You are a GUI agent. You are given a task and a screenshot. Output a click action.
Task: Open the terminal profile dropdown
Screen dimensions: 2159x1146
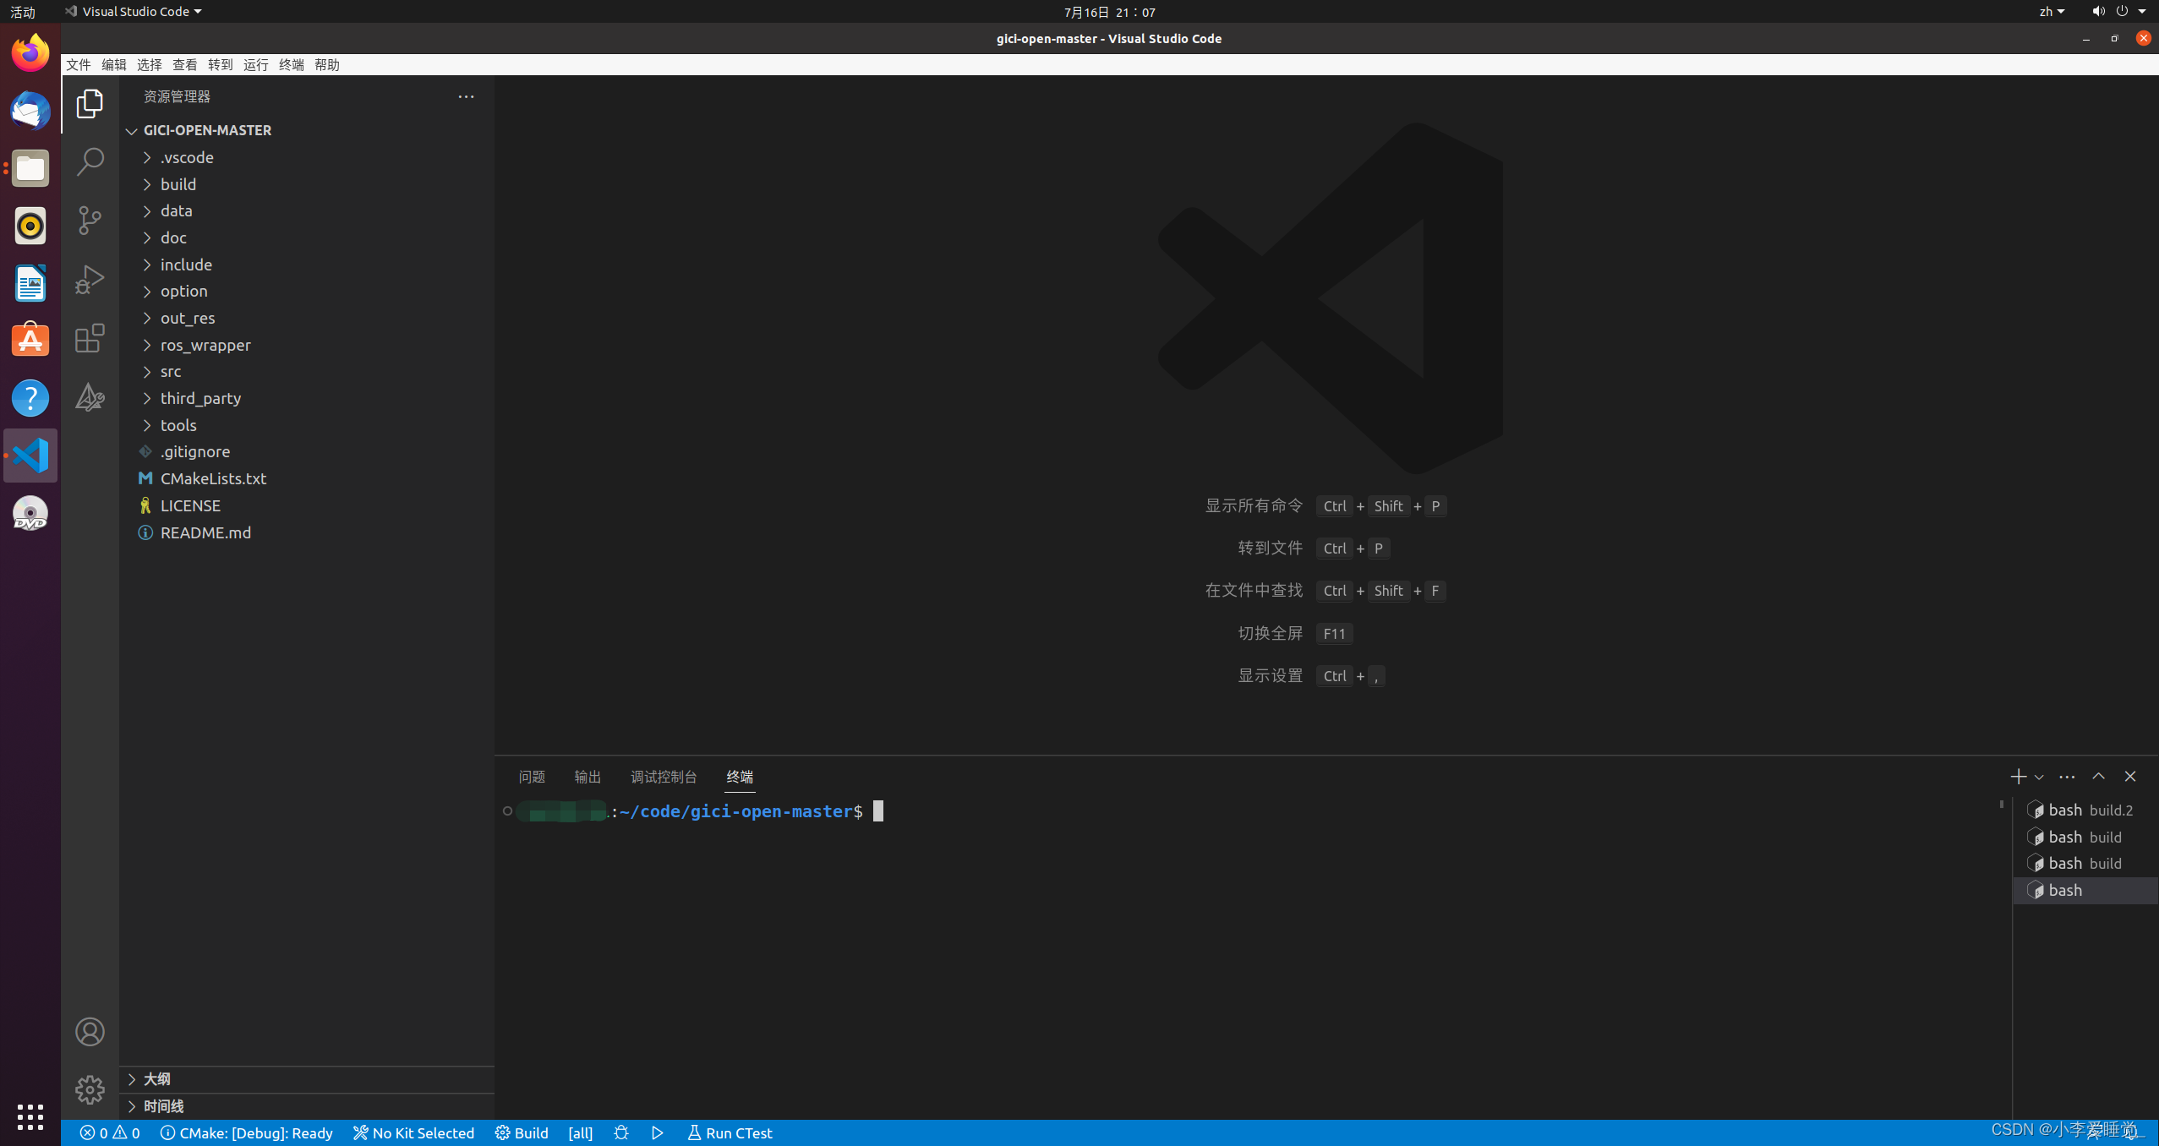[x=2037, y=776]
